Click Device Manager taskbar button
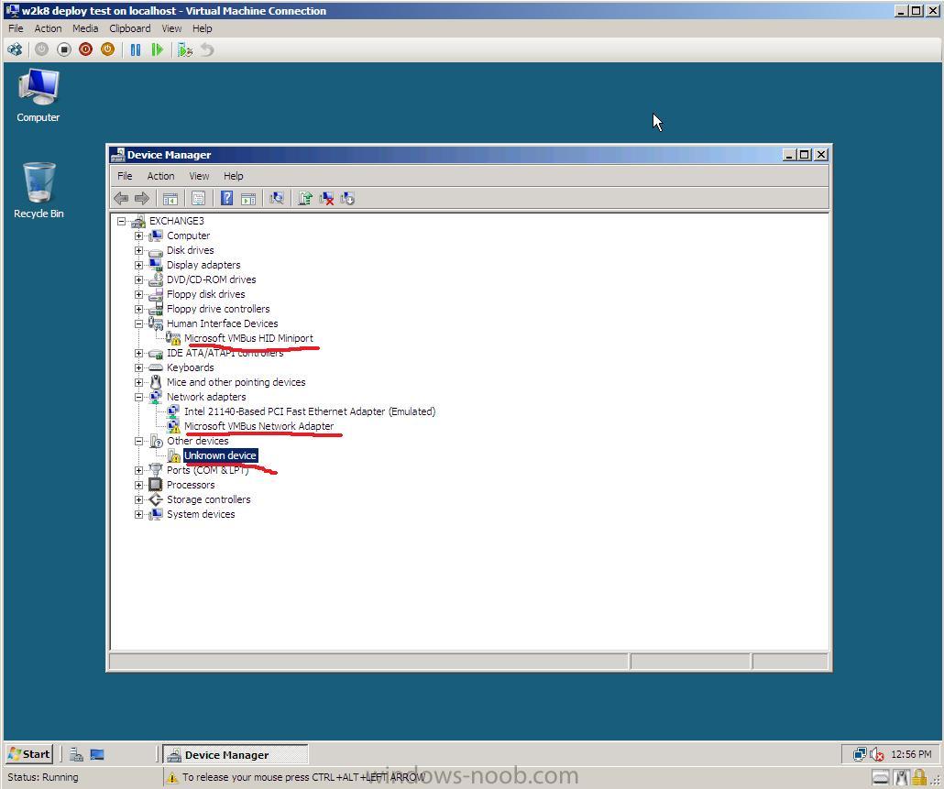944x789 pixels. click(x=236, y=754)
